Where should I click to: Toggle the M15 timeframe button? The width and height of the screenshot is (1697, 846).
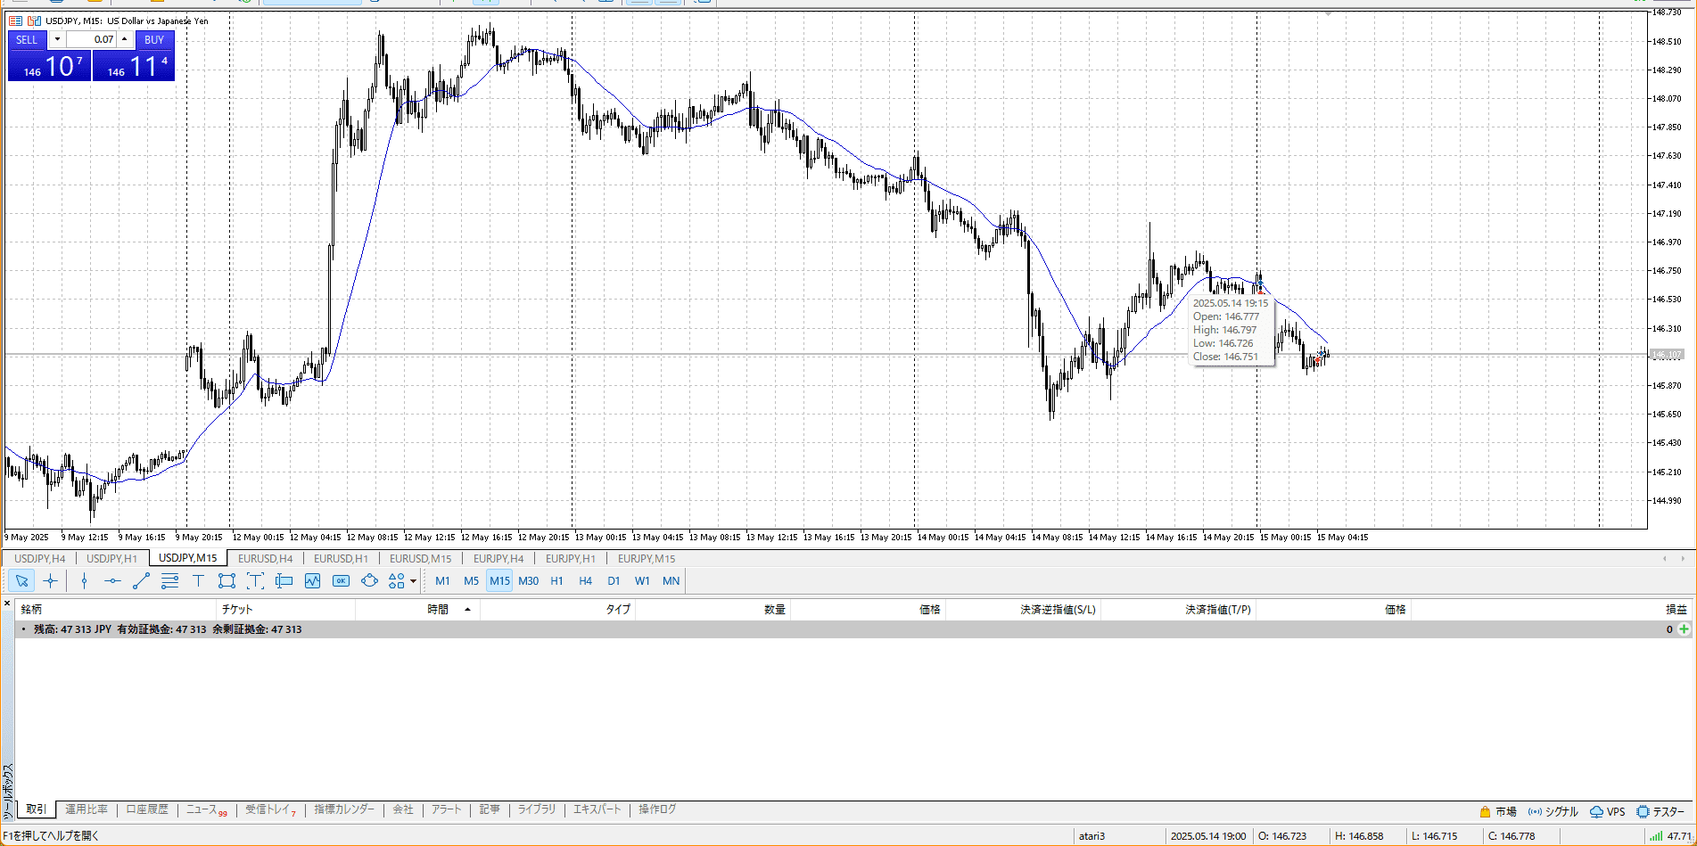[x=499, y=581]
